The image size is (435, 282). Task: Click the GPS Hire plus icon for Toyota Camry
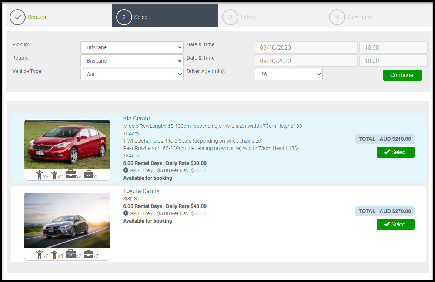pos(126,213)
